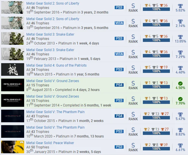Click PS3 platform badge for Peace Walker

119,147
